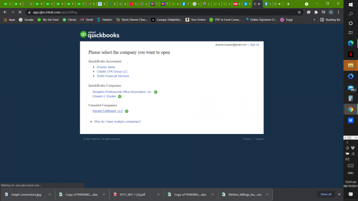This screenshot has width=358, height=201.
Task: Expand arrow beside Citadel CPA Group LLC
Action: click(x=94, y=71)
